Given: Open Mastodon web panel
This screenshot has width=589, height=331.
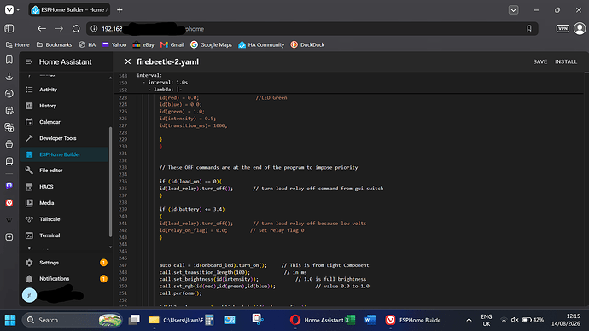Looking at the screenshot, I should pos(9,186).
